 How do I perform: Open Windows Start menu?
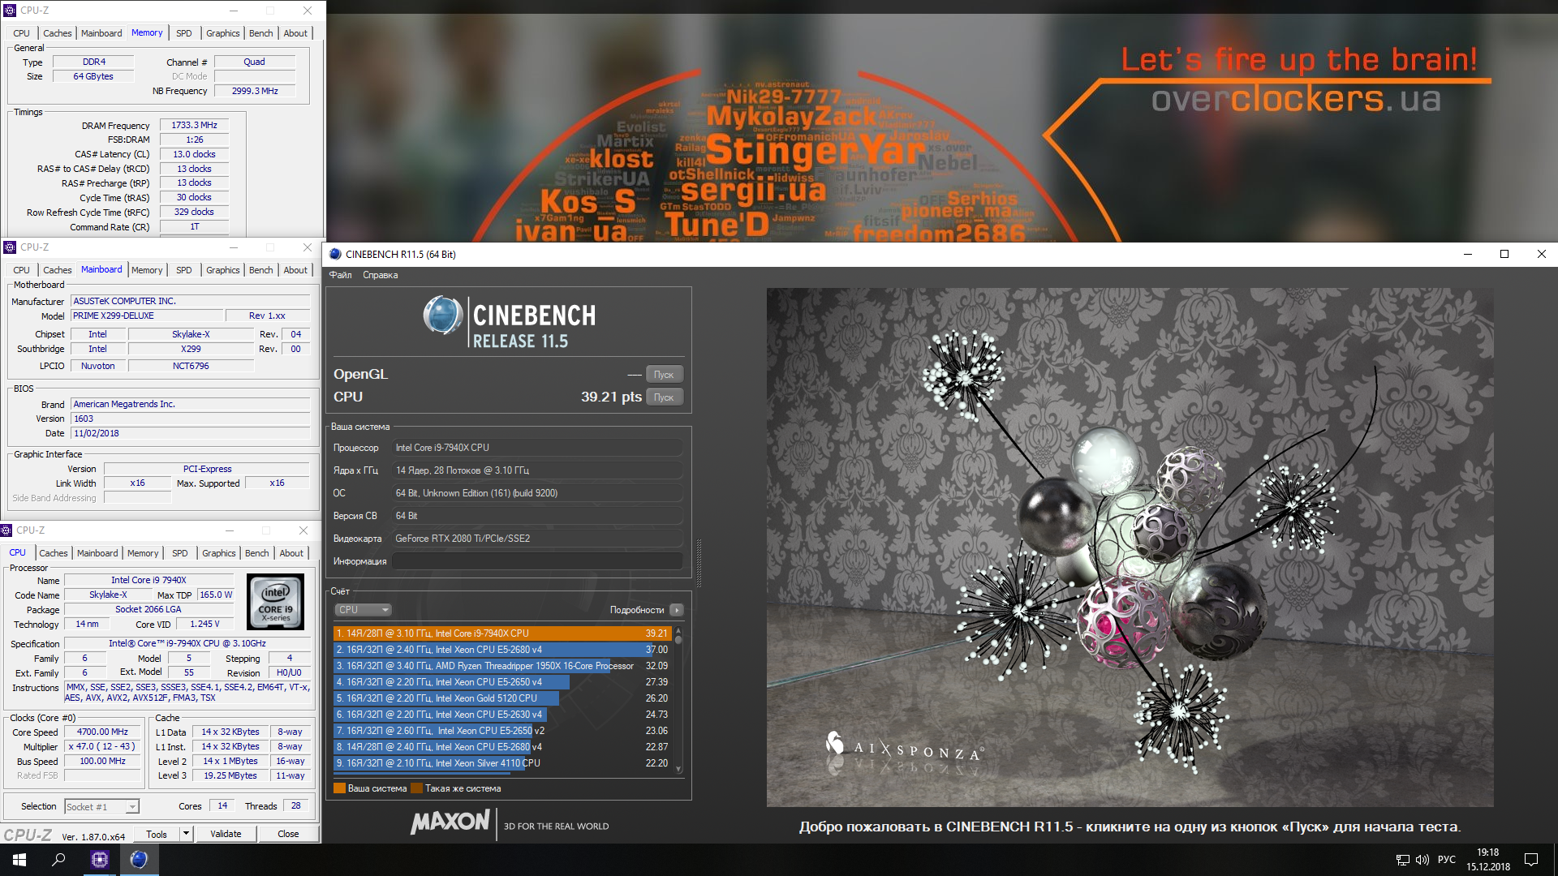(19, 860)
